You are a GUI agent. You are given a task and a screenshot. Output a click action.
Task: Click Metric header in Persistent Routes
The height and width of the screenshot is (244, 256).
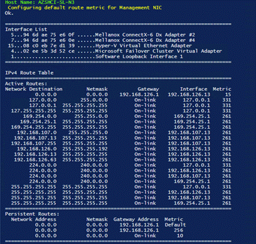pyautogui.click(x=174, y=220)
